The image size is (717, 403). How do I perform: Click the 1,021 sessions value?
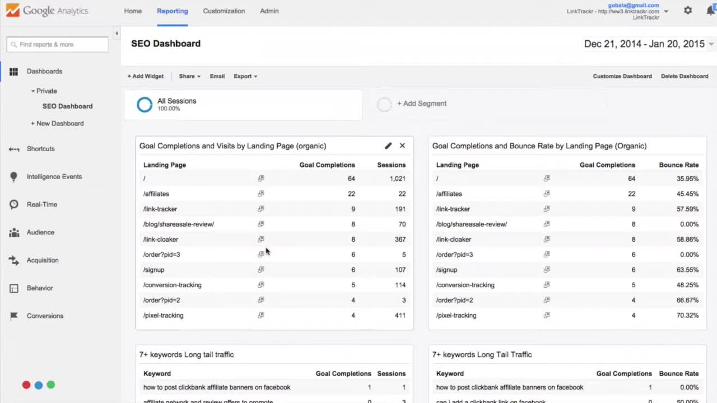pyautogui.click(x=398, y=179)
